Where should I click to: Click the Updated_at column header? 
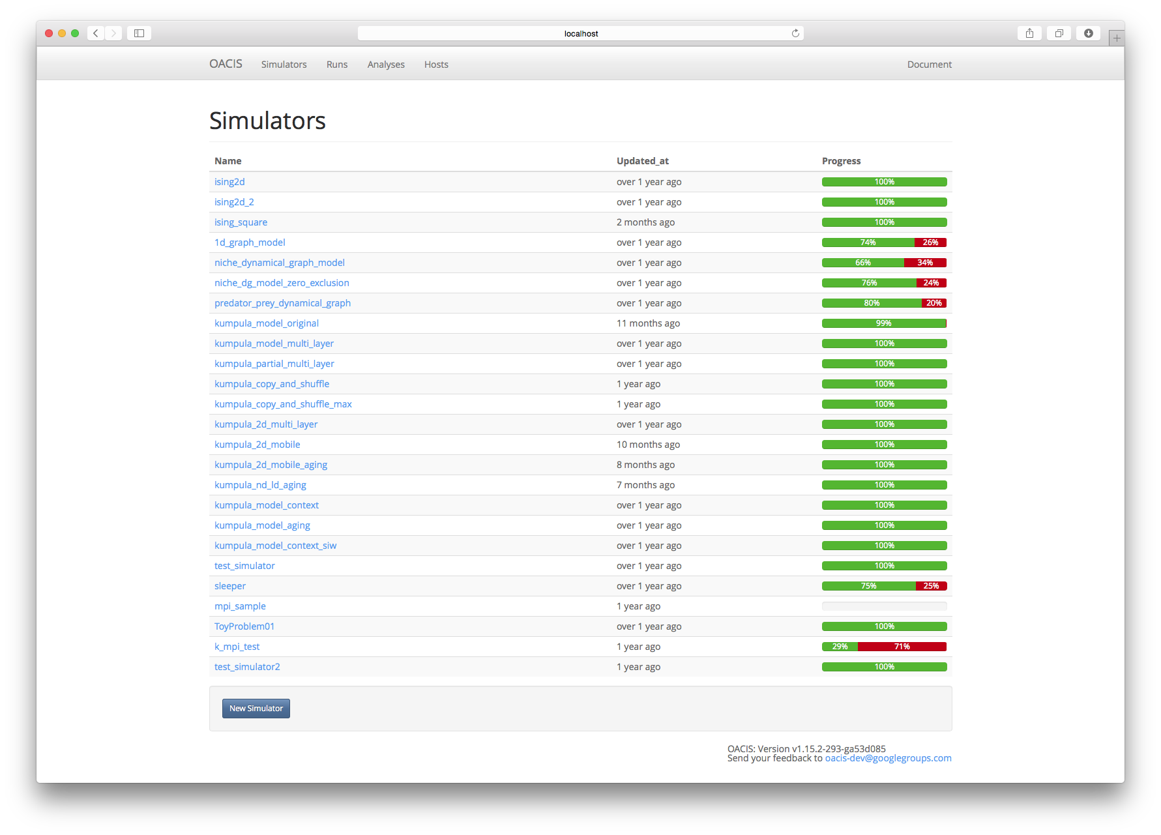(x=642, y=161)
